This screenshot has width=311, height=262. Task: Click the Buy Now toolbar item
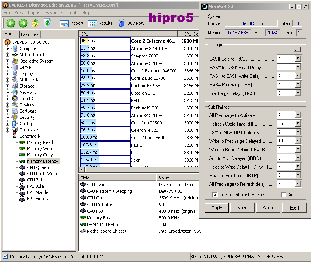tap(131, 23)
